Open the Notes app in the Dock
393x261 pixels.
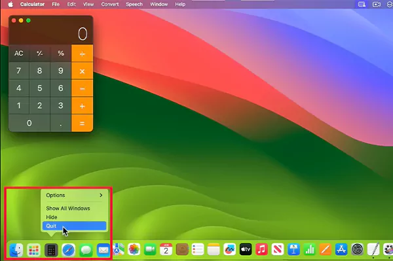(214, 249)
